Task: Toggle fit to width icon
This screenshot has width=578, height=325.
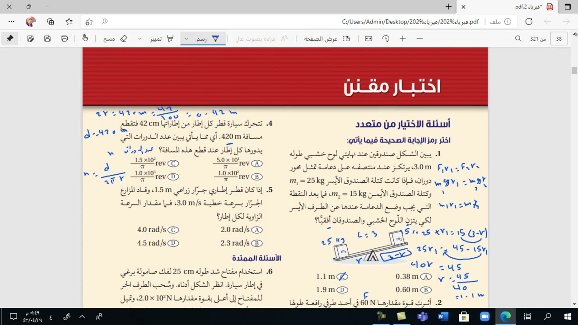Action: point(368,39)
